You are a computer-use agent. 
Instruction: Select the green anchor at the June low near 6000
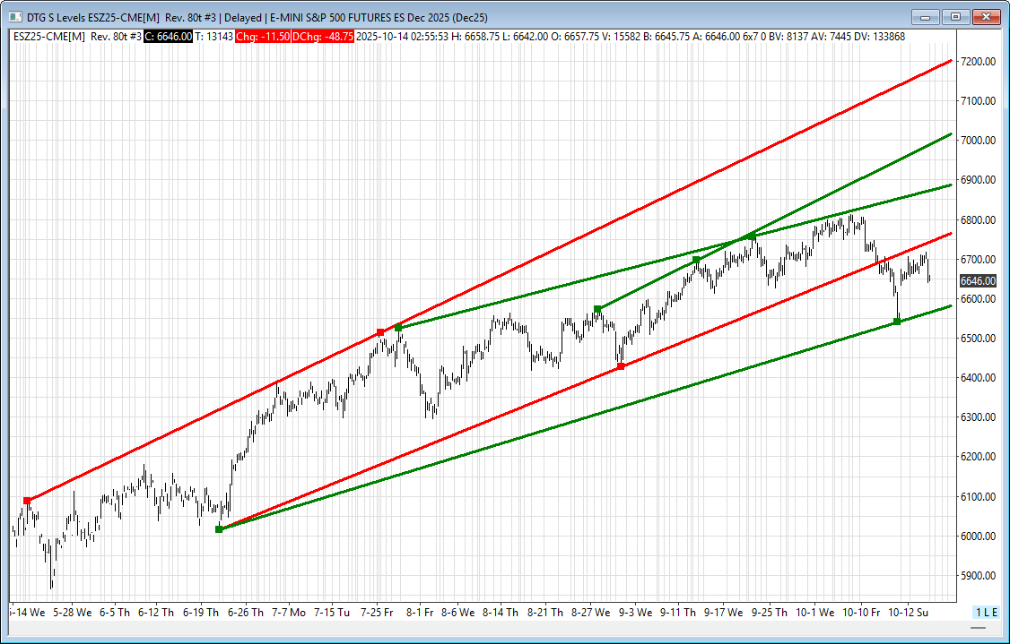[219, 529]
